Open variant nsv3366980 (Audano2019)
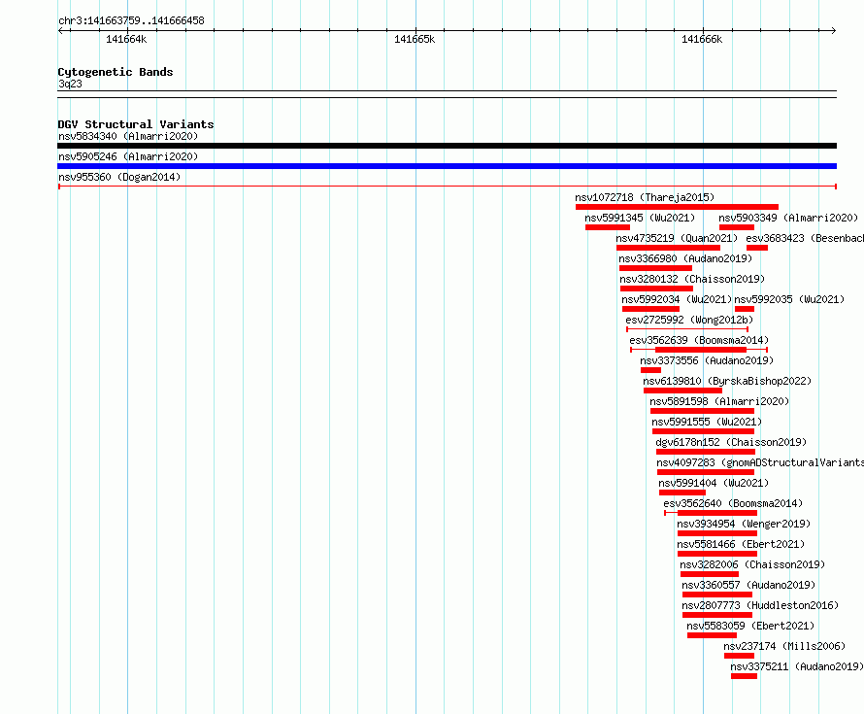Viewport: 864px width, 714px height. (x=685, y=258)
